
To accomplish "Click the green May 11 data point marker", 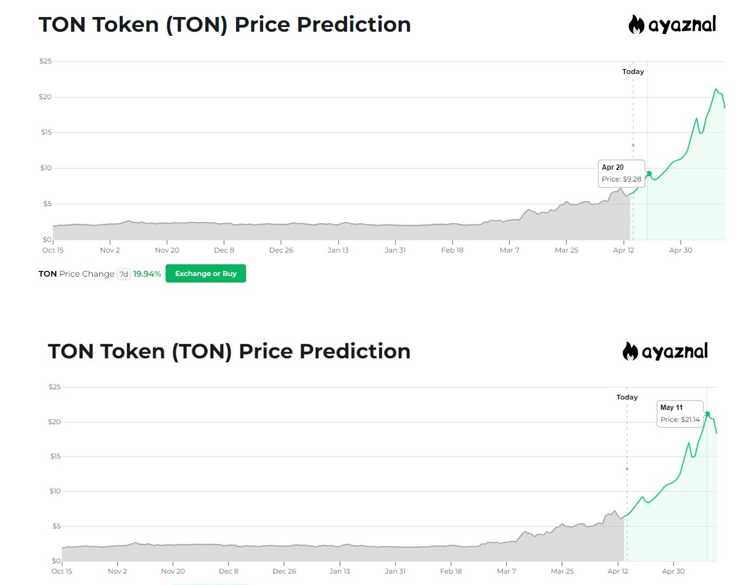I will [708, 414].
